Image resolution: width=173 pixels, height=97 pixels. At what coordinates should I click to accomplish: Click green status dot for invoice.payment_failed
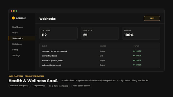point(134,60)
